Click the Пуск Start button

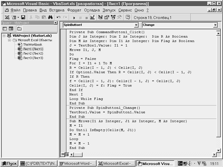click(9, 163)
